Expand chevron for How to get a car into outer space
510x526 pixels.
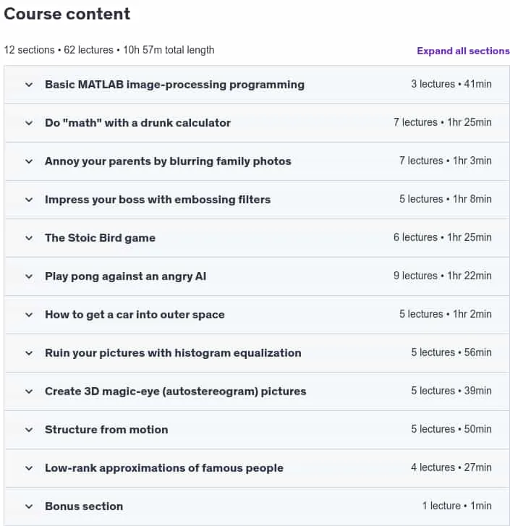click(x=29, y=315)
